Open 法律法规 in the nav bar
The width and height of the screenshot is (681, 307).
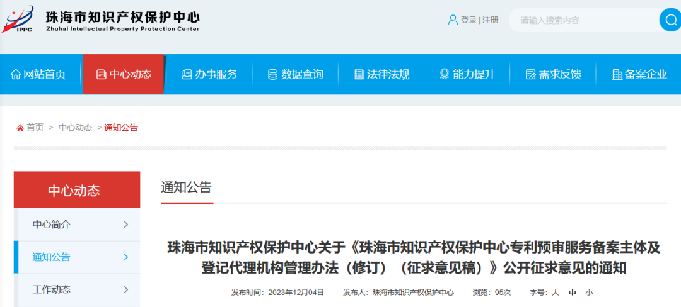click(381, 74)
